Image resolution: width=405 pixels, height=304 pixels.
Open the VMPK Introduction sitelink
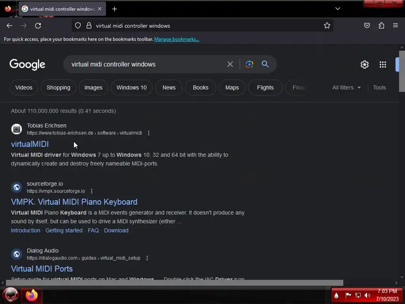tap(26, 230)
